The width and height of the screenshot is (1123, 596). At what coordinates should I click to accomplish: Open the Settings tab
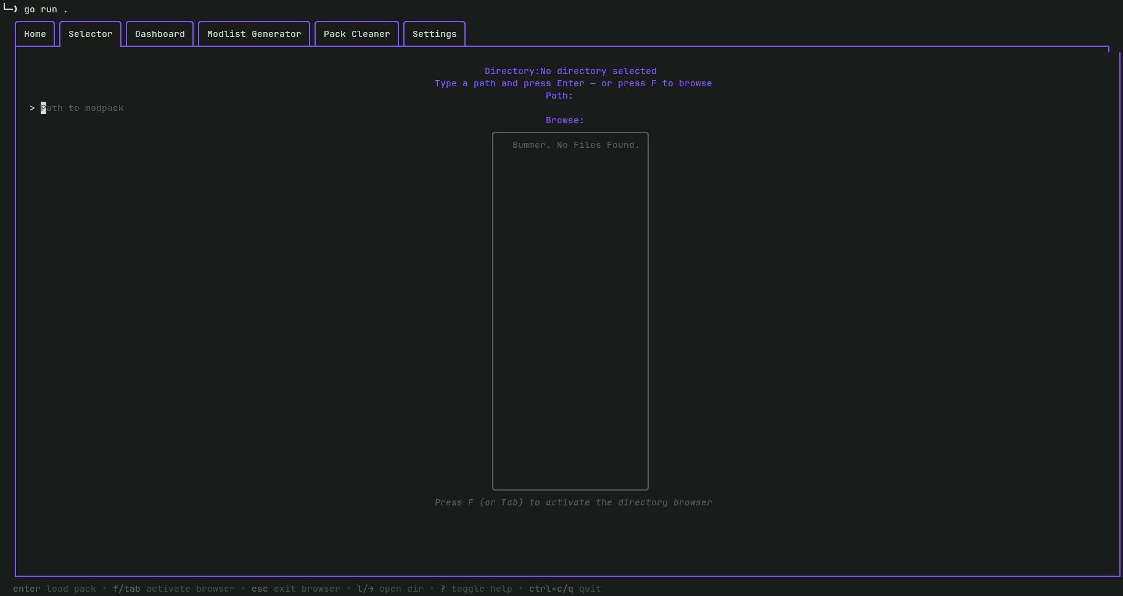tap(435, 34)
